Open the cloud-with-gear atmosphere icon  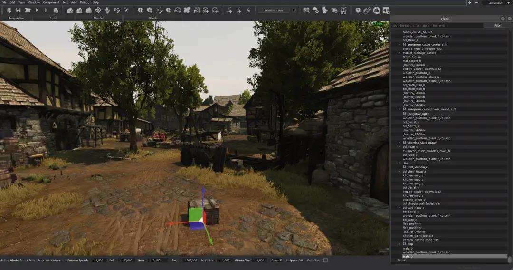315,10
